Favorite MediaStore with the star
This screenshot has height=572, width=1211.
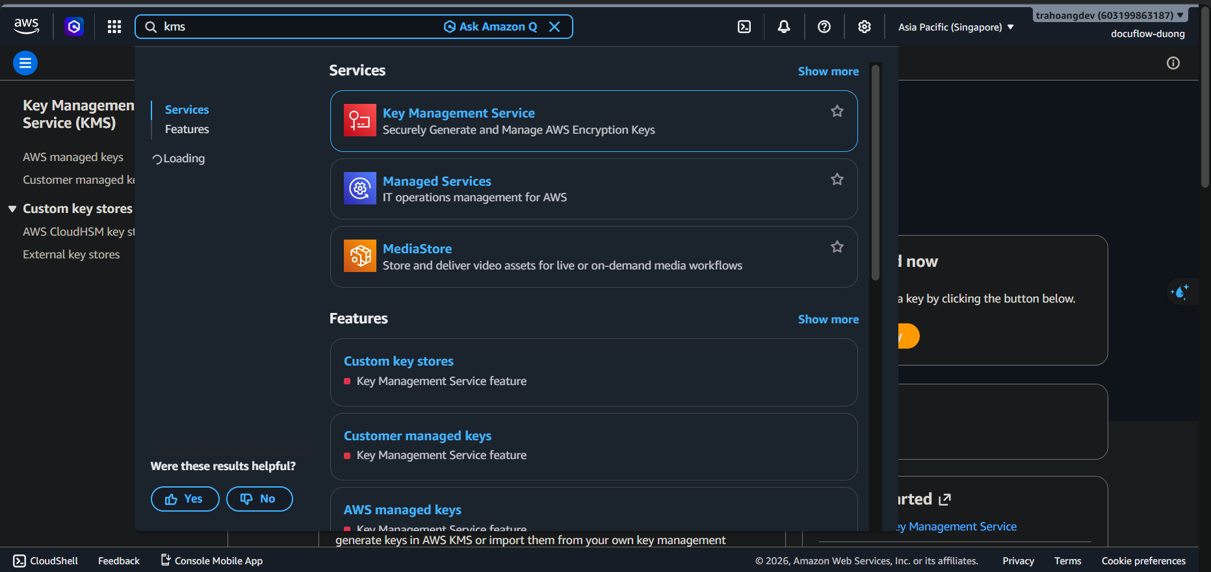(x=837, y=247)
